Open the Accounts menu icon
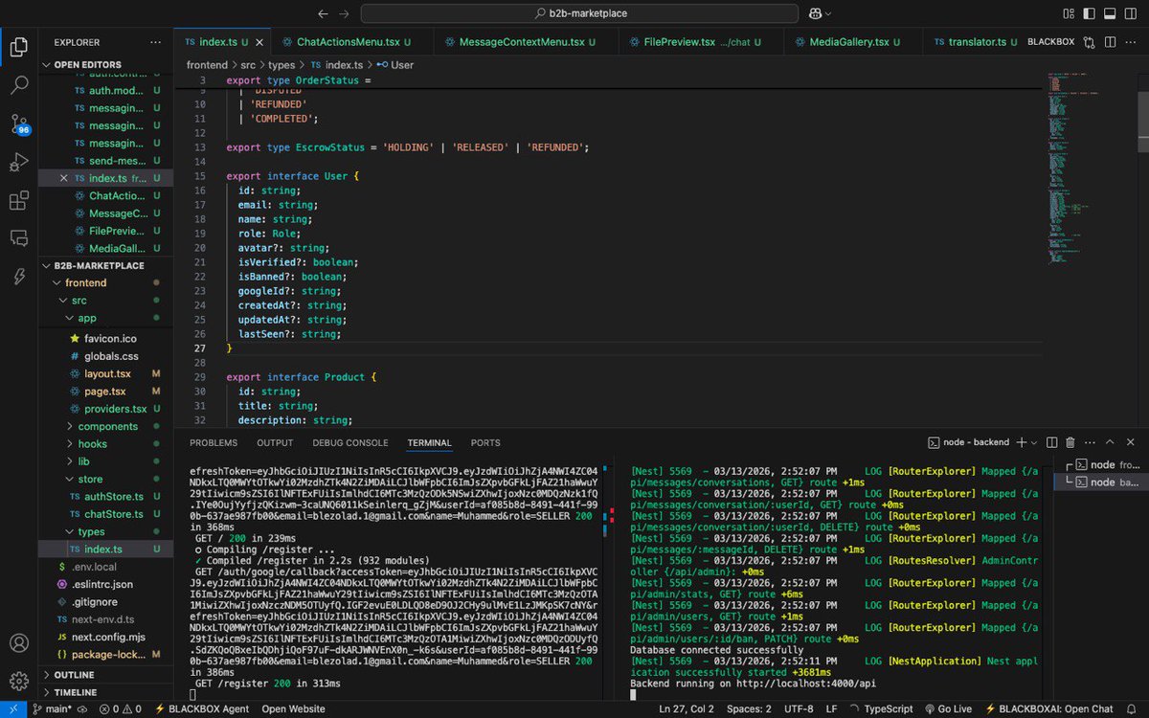 click(18, 643)
